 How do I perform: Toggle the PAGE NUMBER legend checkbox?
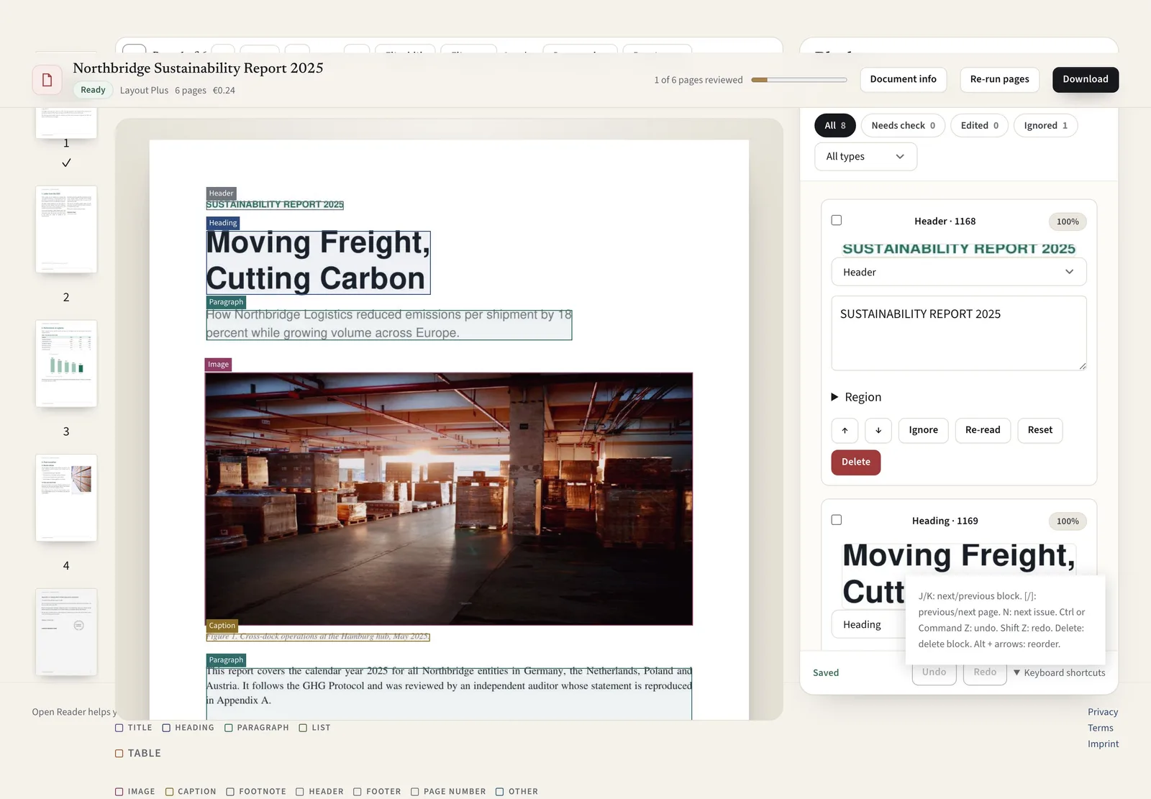[x=415, y=792]
